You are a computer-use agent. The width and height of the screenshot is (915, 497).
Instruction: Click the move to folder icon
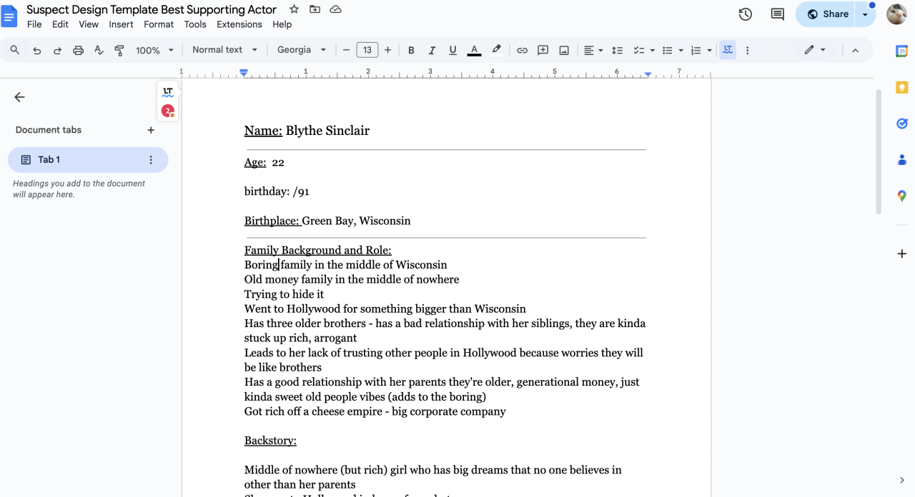(x=315, y=9)
